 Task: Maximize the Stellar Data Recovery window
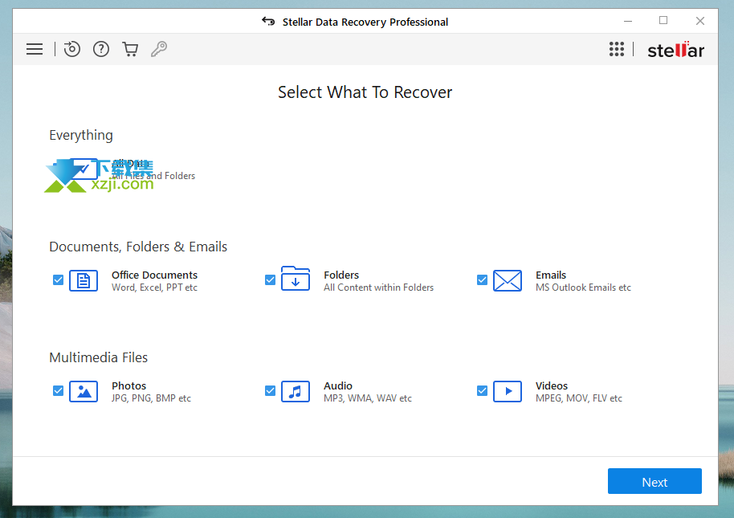[663, 21]
